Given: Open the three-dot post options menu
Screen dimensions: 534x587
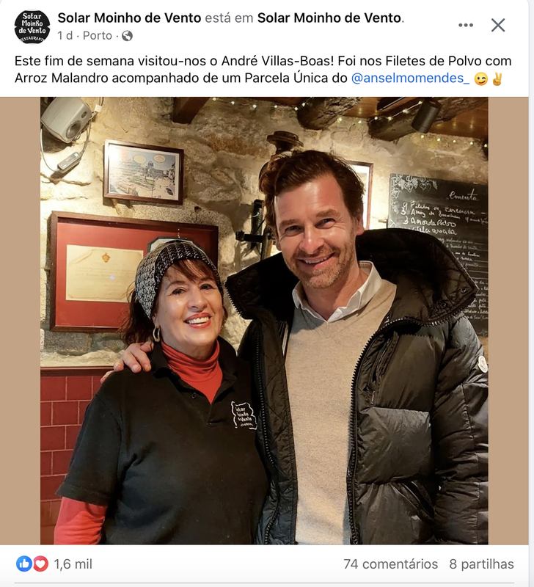Looking at the screenshot, I should (466, 25).
